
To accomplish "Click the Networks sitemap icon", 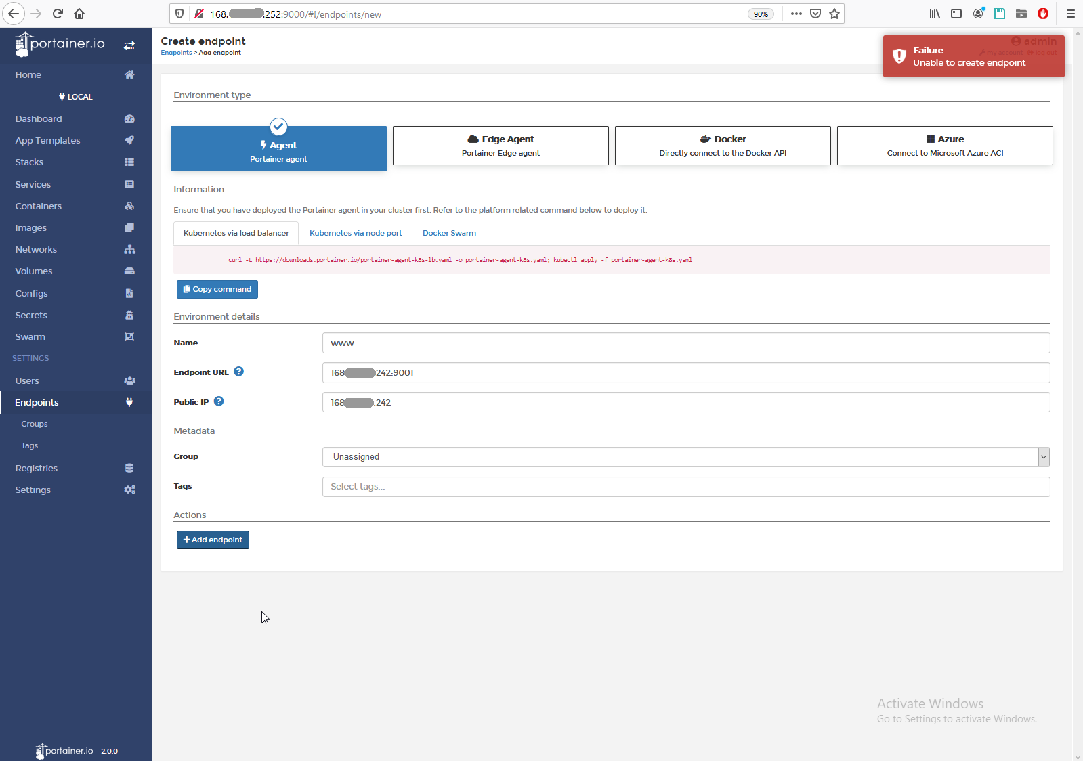I will coord(129,249).
